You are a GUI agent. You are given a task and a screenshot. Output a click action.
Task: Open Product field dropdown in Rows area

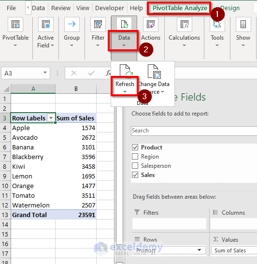(x=200, y=250)
